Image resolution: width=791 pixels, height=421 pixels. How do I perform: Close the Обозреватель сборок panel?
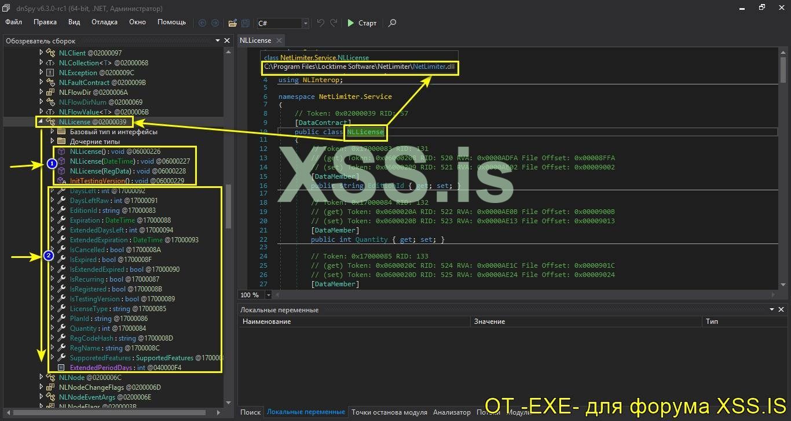pos(227,40)
